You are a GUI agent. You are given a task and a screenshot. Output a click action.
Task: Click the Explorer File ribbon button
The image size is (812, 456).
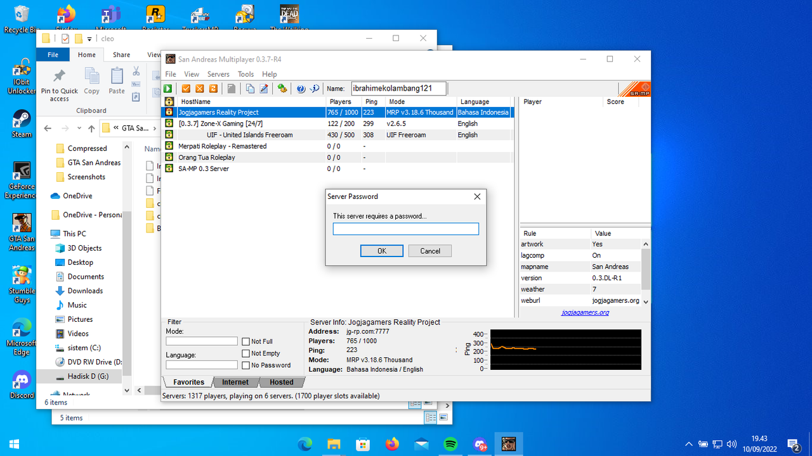pyautogui.click(x=53, y=55)
